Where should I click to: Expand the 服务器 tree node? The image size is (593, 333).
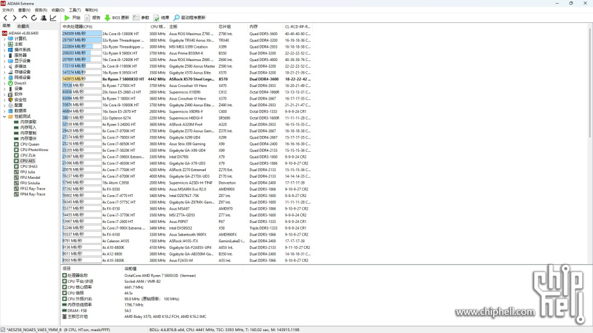coord(5,56)
